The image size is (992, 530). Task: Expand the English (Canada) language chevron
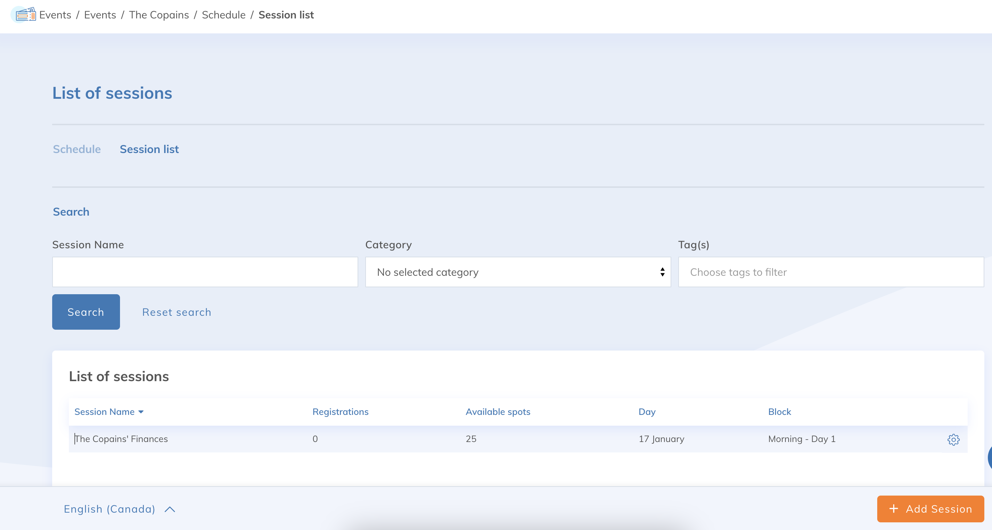[170, 509]
